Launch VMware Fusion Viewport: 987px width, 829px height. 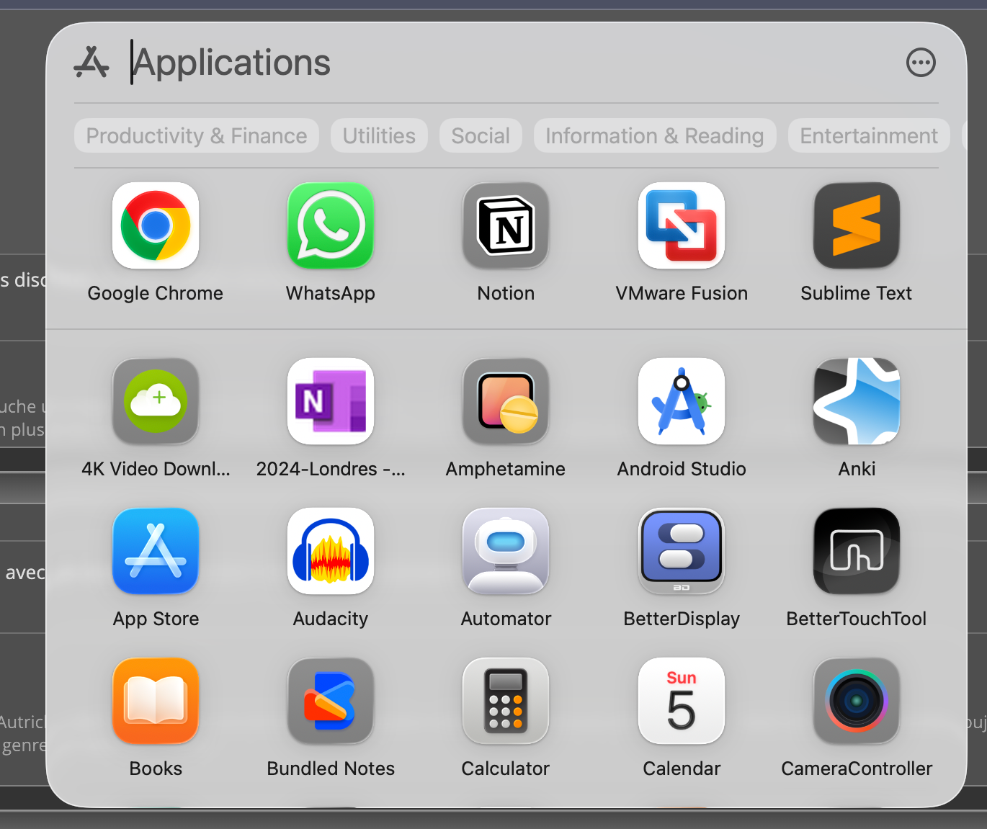[x=681, y=226]
